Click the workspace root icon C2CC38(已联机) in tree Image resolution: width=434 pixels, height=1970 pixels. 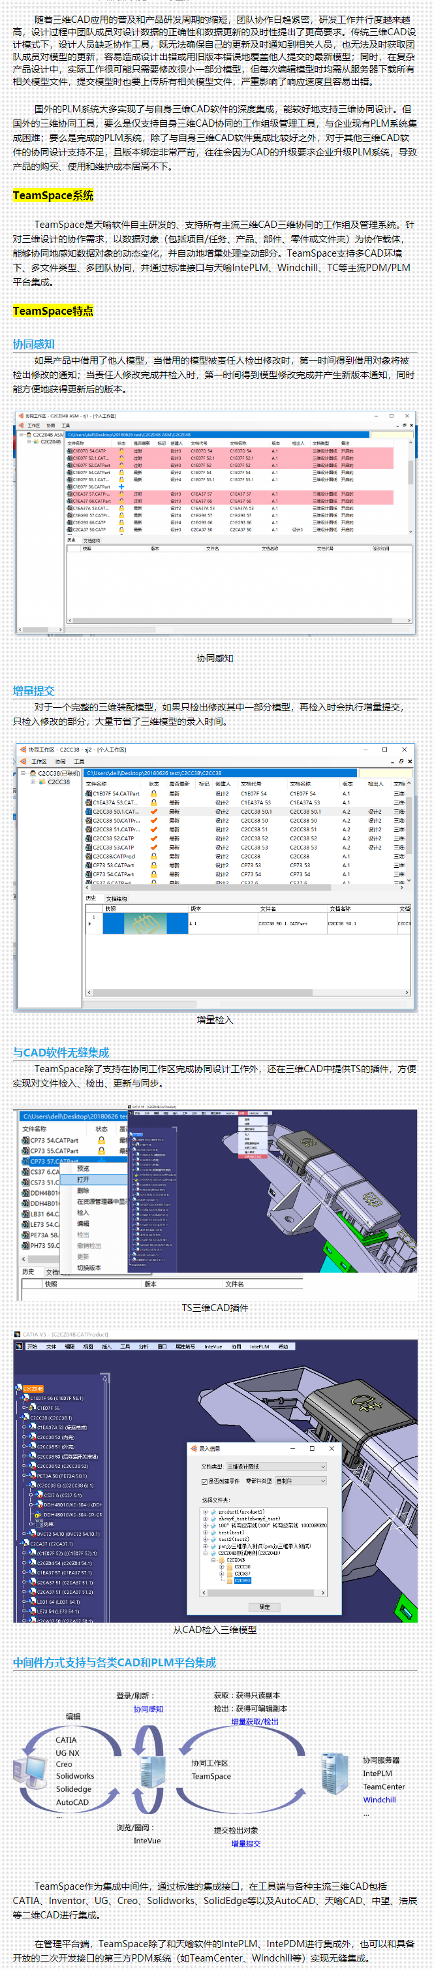click(34, 773)
